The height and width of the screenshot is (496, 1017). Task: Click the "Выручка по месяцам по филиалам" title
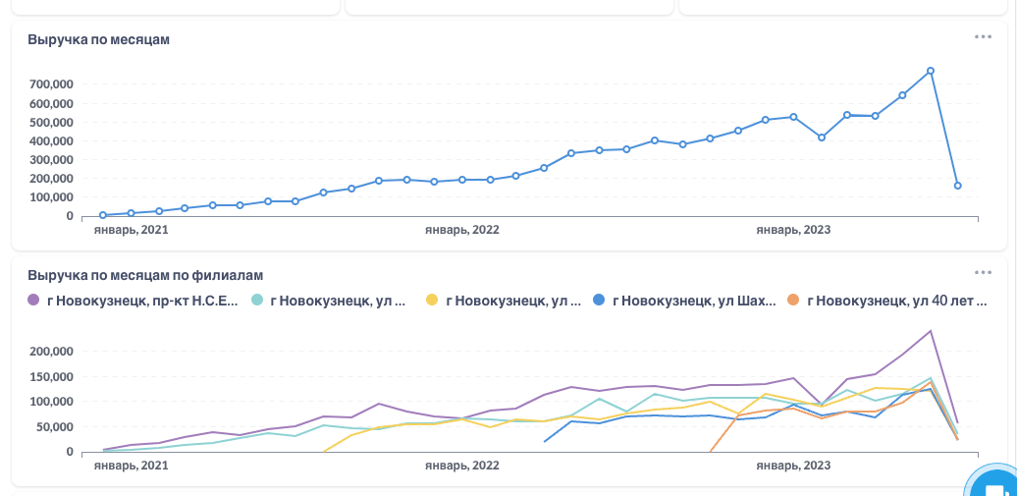coord(145,276)
